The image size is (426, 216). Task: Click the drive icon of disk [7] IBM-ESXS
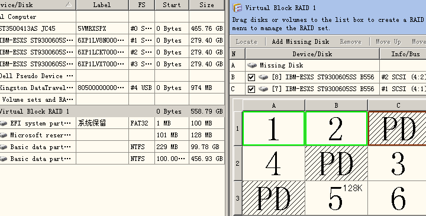coord(263,89)
